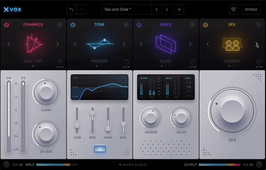Click the input 0.0 dB value
This screenshot has height=170, width=266.
pos(18,165)
